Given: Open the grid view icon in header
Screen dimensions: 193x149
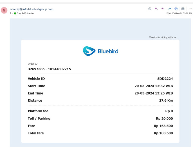Looking at the screenshot, I should click(x=183, y=9).
